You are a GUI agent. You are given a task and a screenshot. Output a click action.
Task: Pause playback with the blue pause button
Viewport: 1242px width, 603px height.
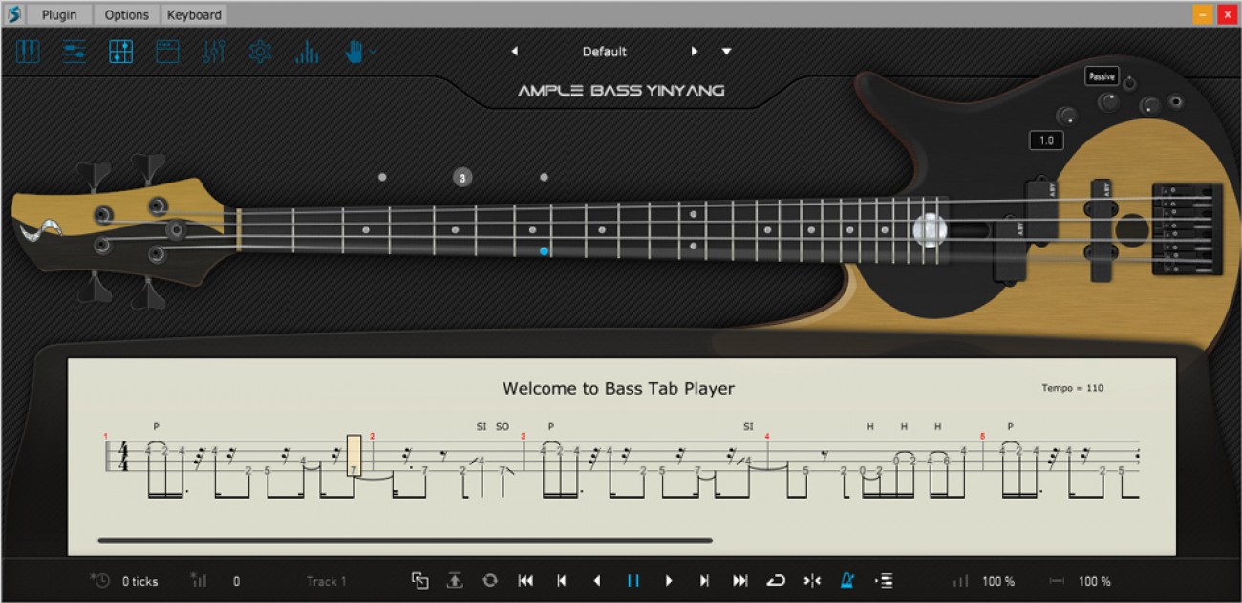(x=632, y=581)
